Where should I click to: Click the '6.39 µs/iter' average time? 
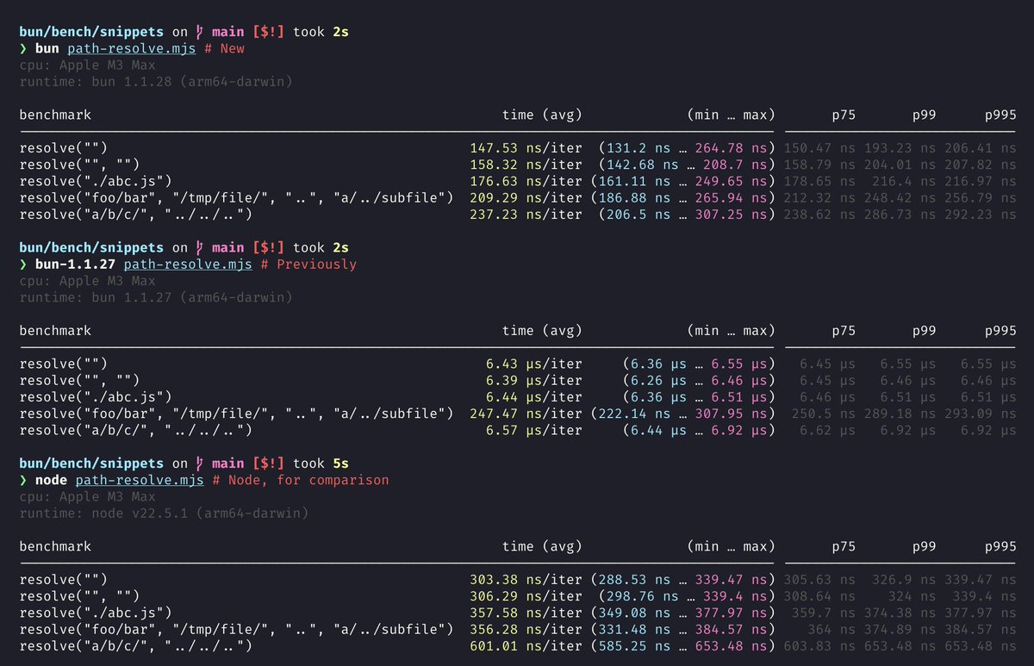click(x=533, y=380)
